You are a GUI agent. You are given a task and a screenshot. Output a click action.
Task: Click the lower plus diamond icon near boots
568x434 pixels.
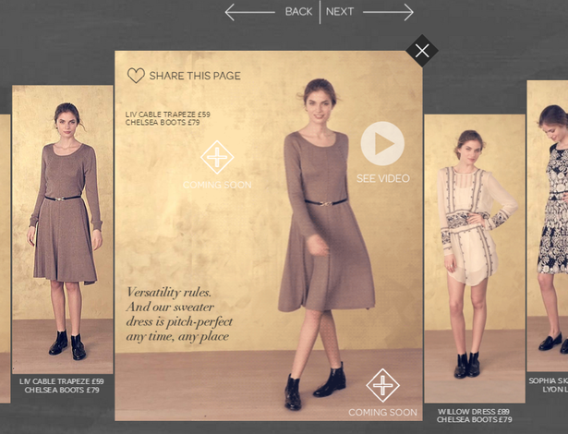click(x=383, y=385)
